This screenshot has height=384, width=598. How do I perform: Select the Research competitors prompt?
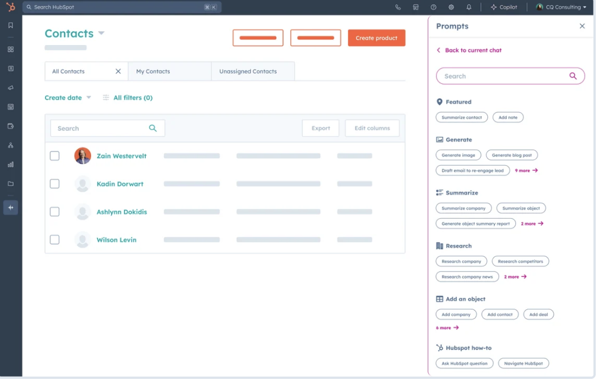[521, 262]
